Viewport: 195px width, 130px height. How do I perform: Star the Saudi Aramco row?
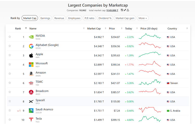click(x=10, y=110)
